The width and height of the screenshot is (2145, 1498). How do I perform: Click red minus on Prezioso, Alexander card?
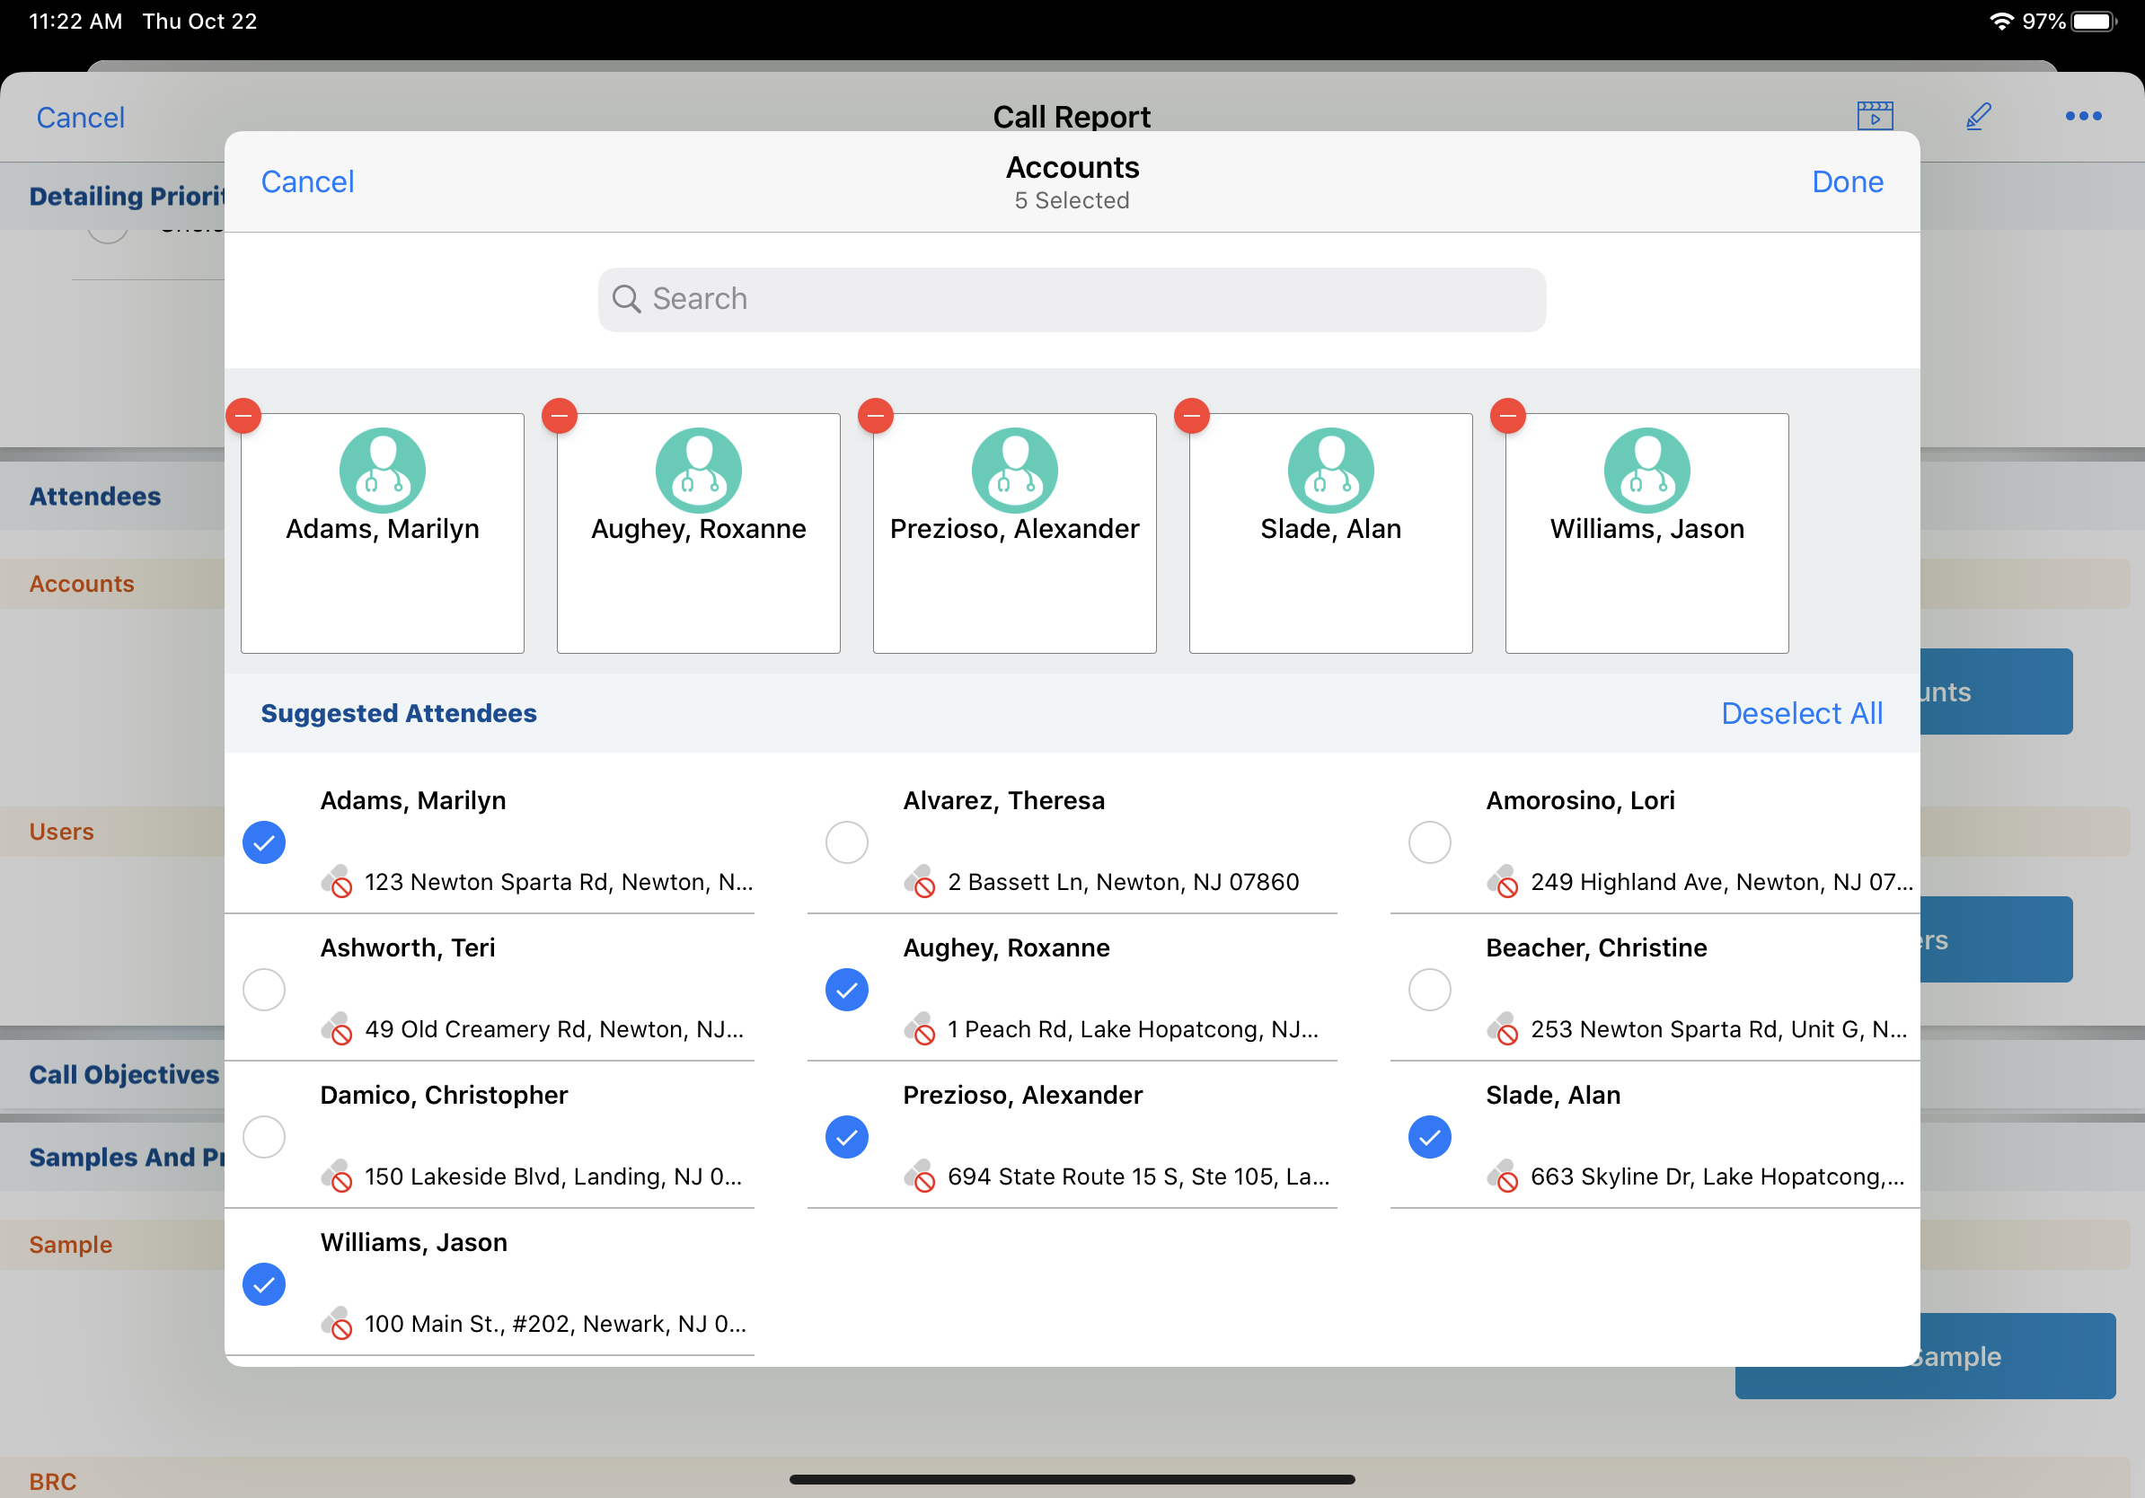coord(876,416)
